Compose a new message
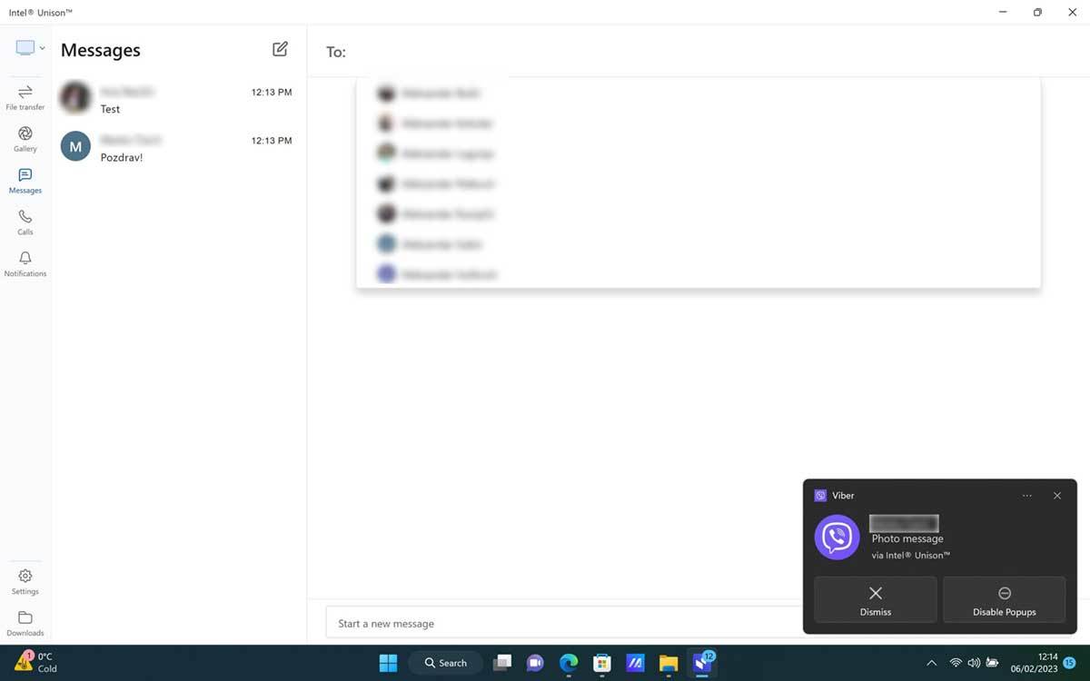 [280, 48]
